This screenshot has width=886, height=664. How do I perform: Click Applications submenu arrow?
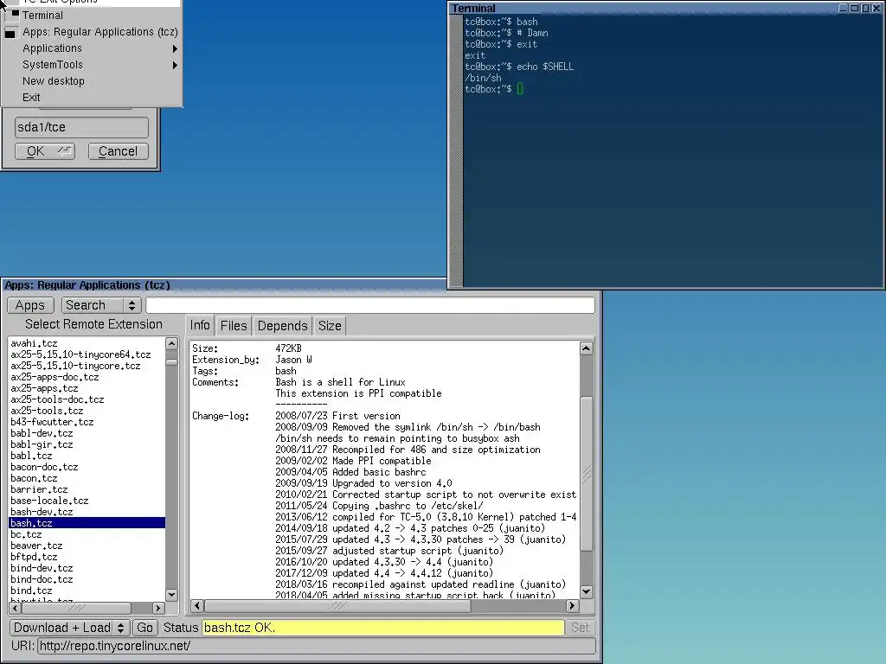[175, 48]
